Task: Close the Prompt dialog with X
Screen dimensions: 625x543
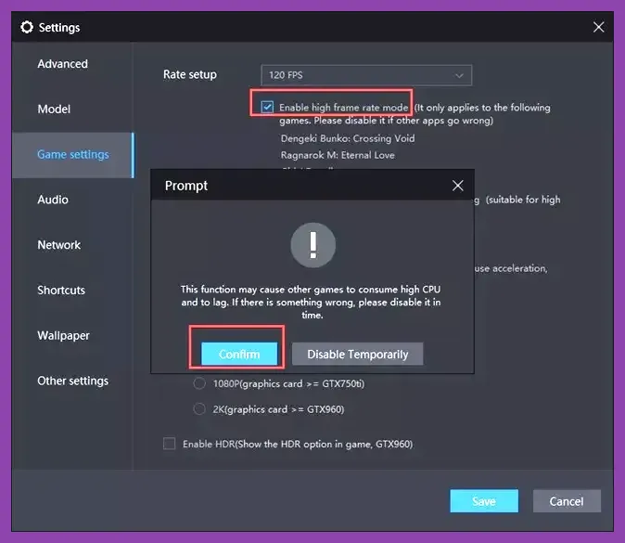Action: [457, 186]
